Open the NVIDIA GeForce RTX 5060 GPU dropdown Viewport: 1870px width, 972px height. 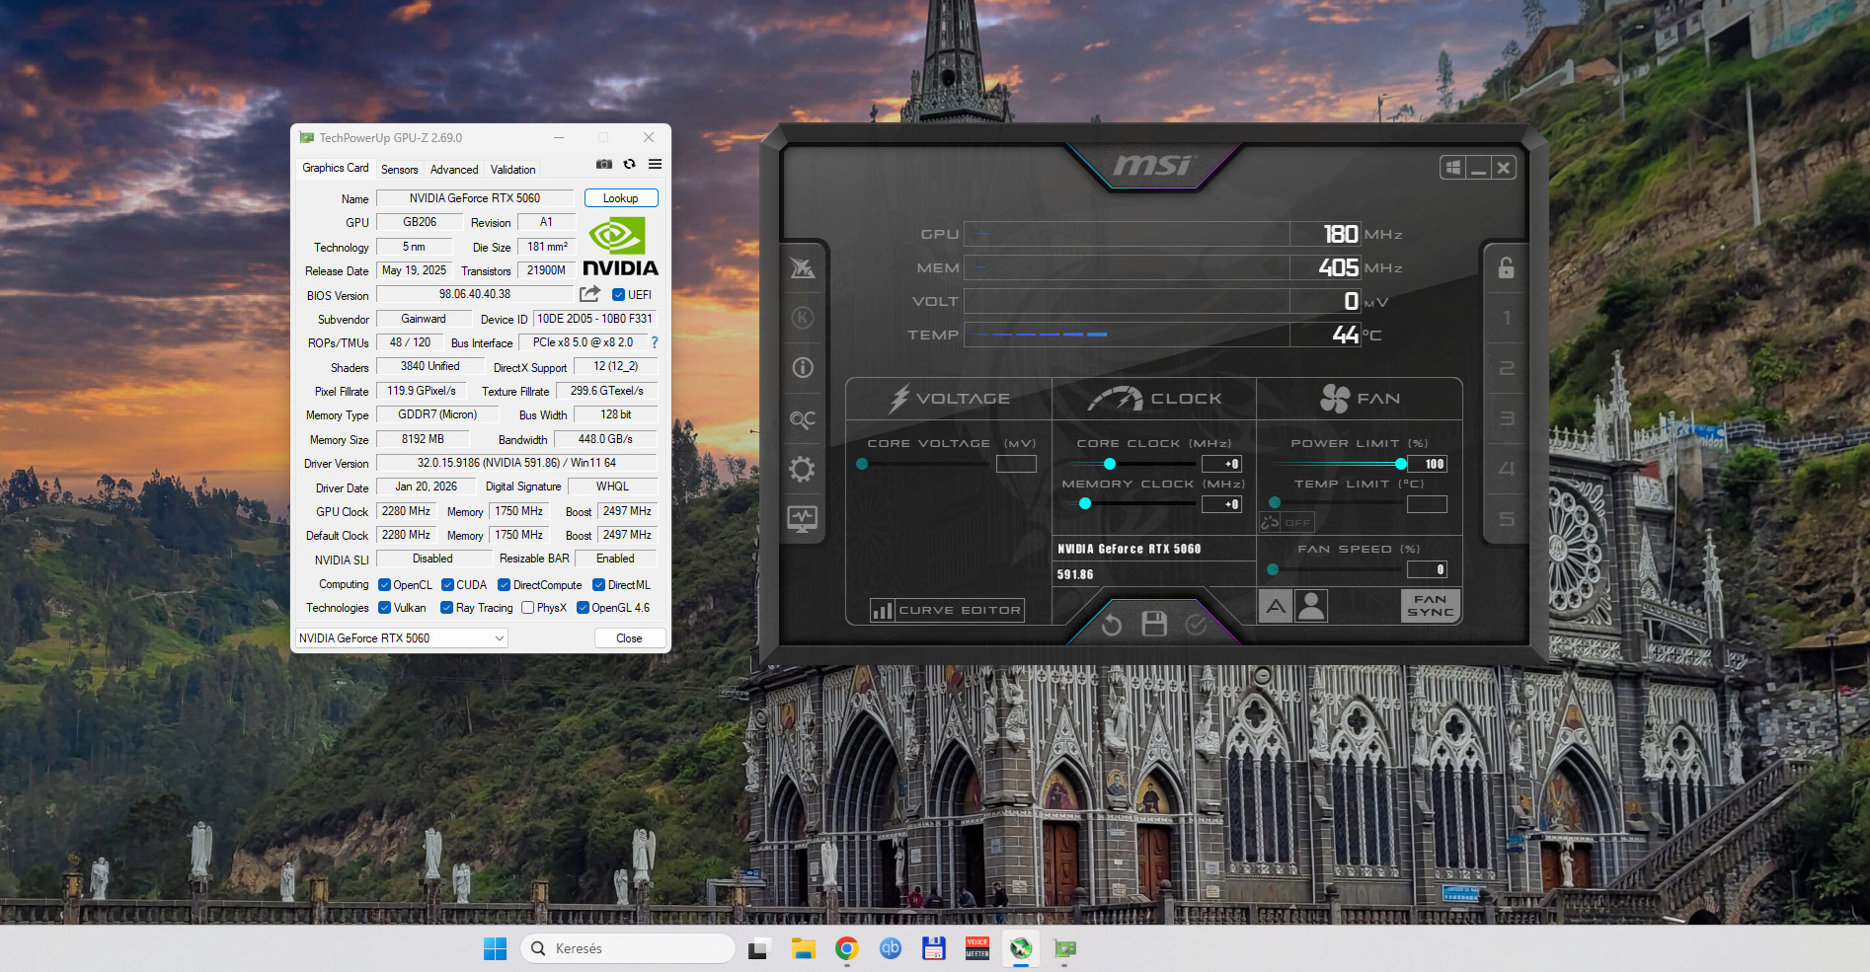pos(402,638)
